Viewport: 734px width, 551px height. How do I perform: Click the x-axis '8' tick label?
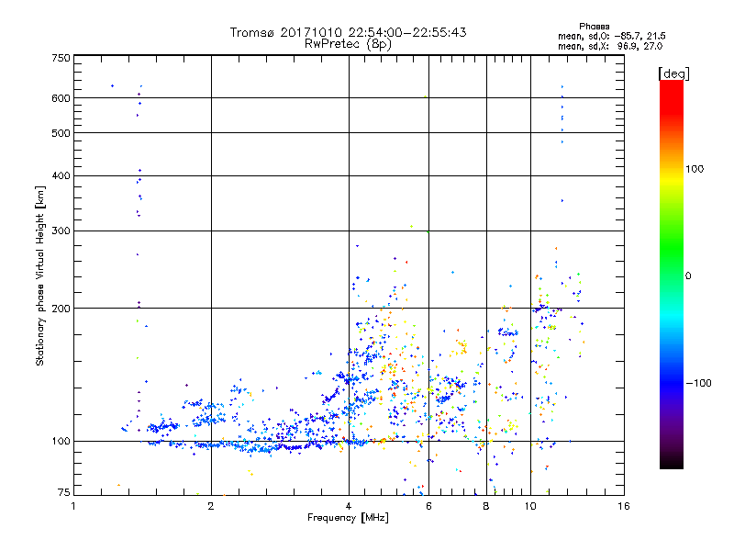486,506
